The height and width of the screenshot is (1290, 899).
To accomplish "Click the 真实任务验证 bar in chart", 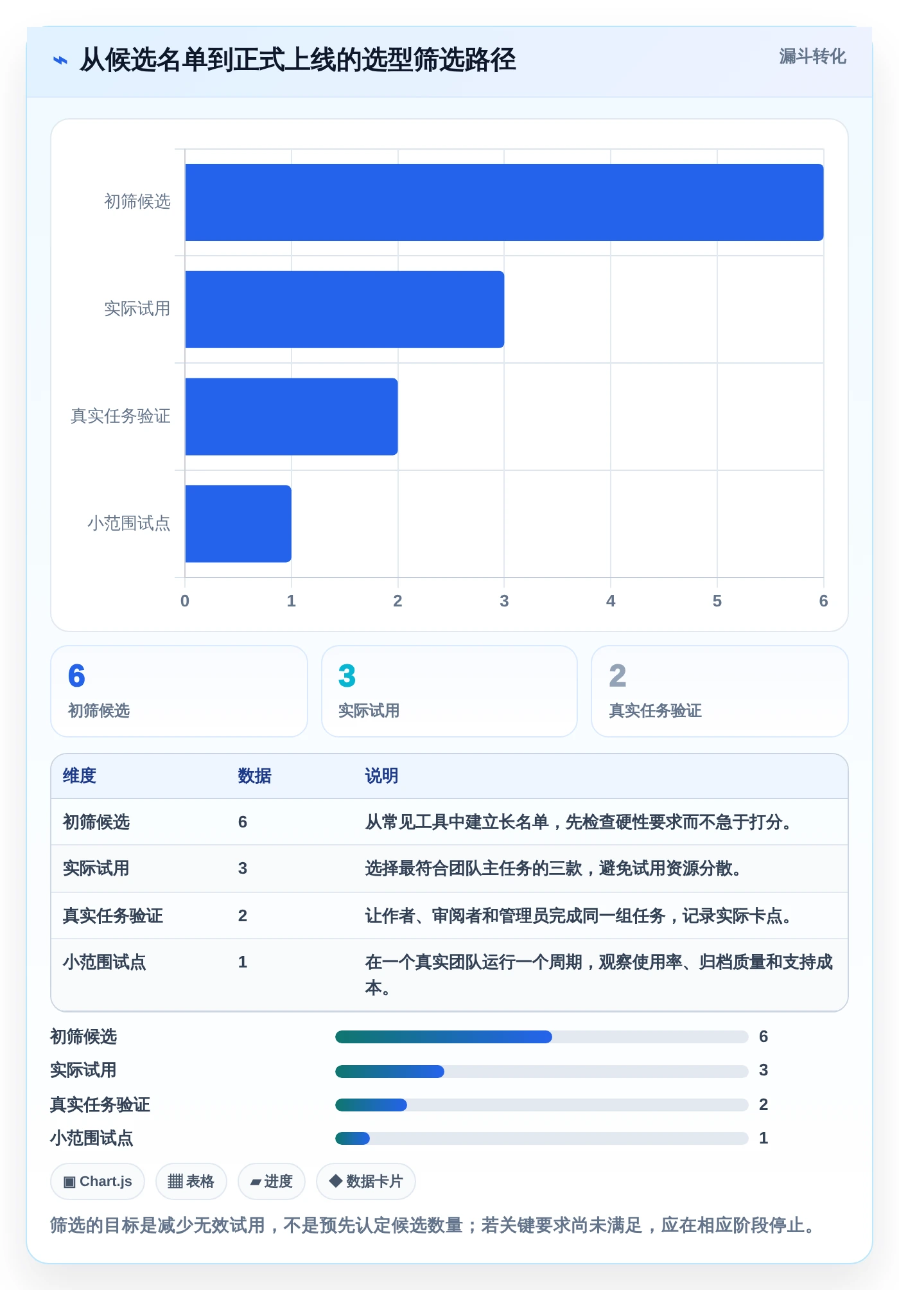I will pos(292,416).
